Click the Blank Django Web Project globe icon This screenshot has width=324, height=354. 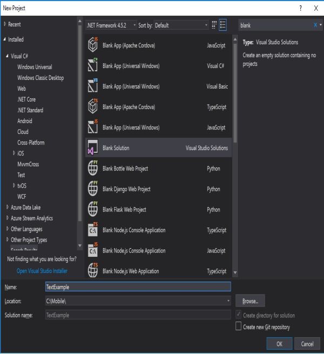pyautogui.click(x=93, y=188)
